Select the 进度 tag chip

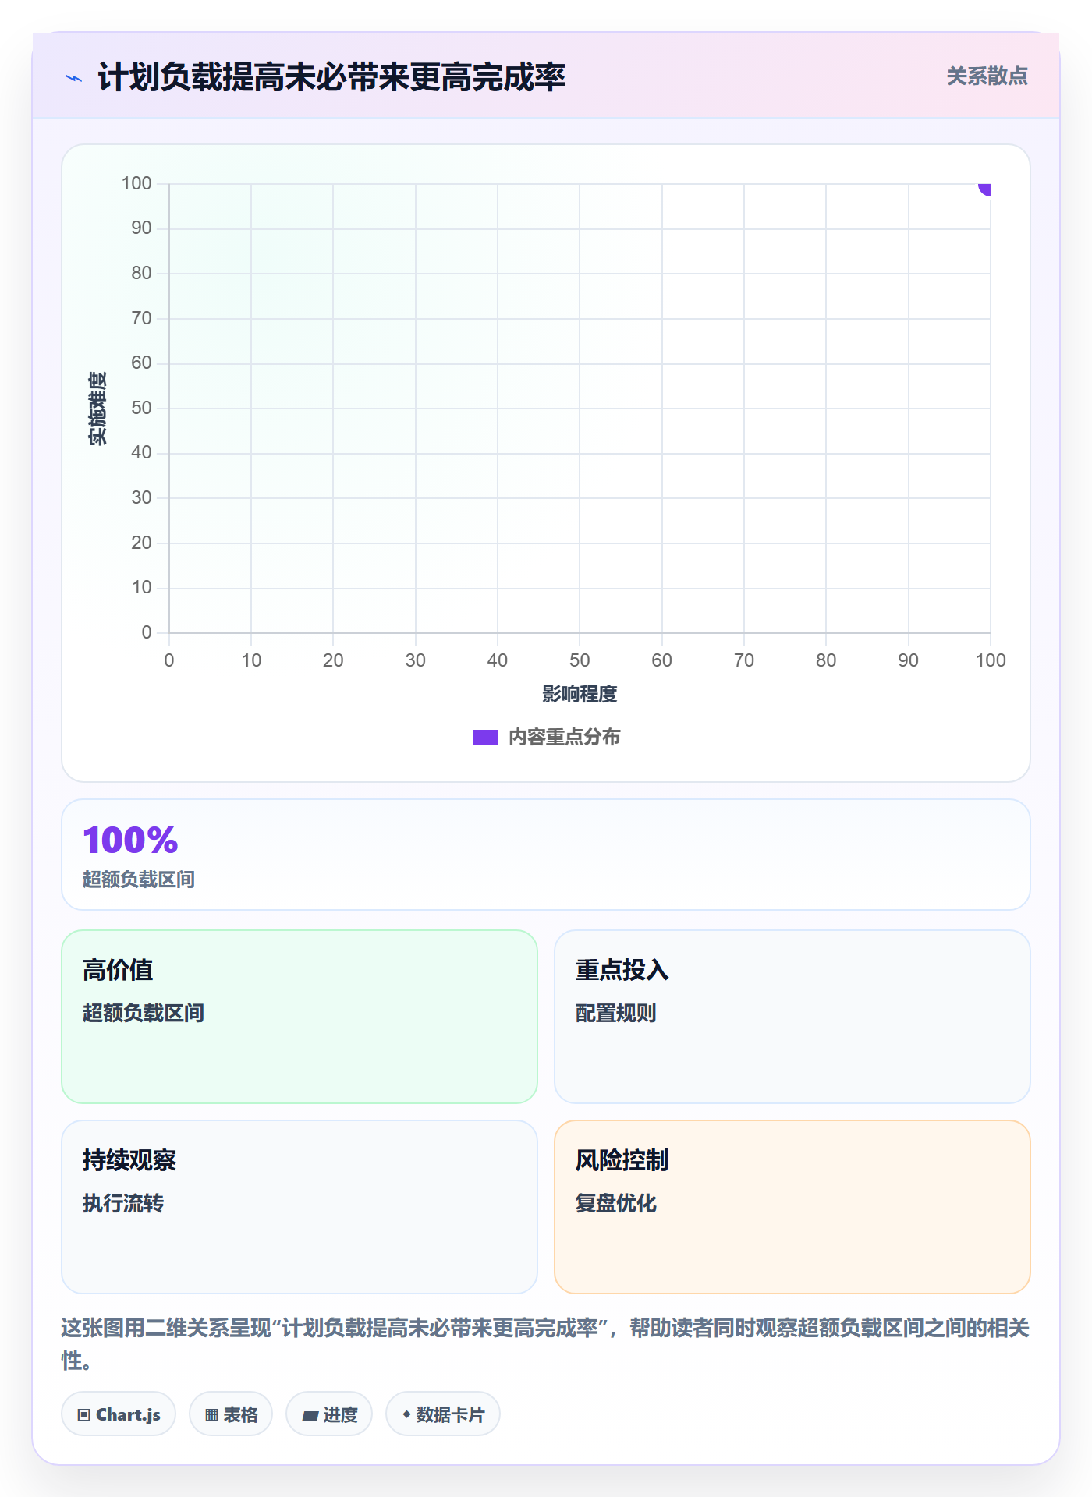[329, 1414]
